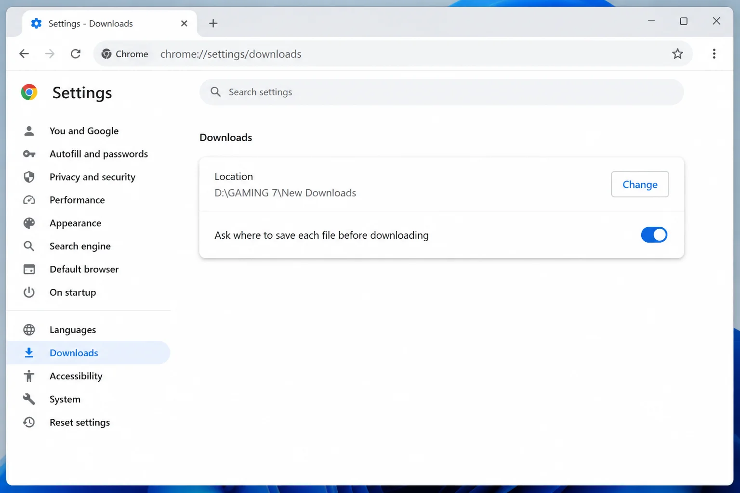740x493 pixels.
Task: Close the Chrome window
Action: coord(716,21)
